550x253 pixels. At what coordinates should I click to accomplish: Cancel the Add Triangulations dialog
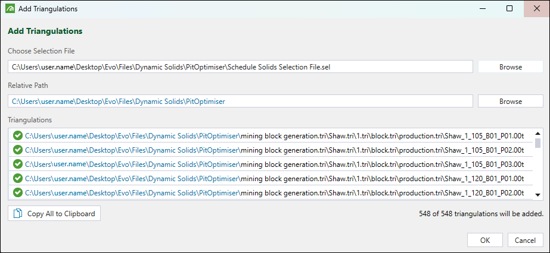(525, 240)
